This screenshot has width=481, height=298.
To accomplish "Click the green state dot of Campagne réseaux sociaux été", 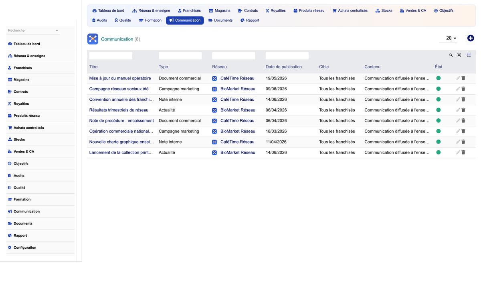I will [x=439, y=89].
